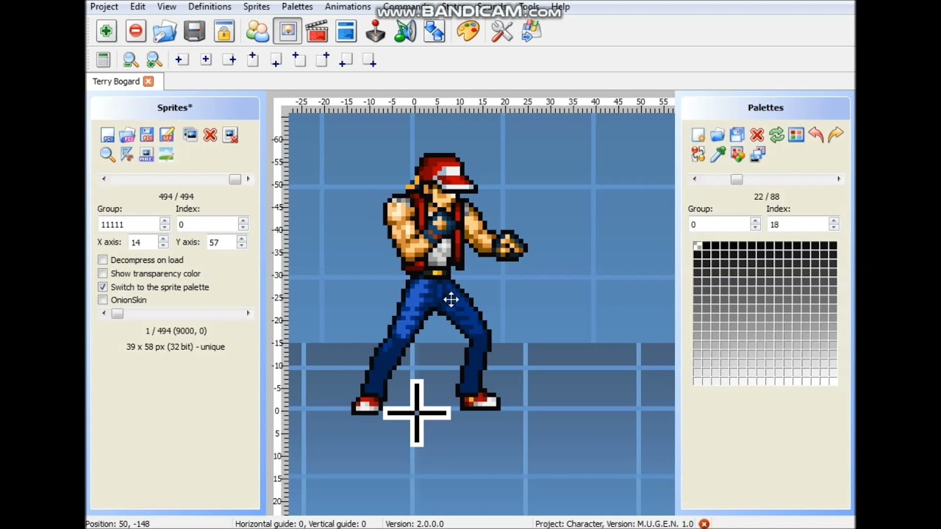Viewport: 941px width, 529px height.
Task: Increase the palette Index value
Action: 834,220
